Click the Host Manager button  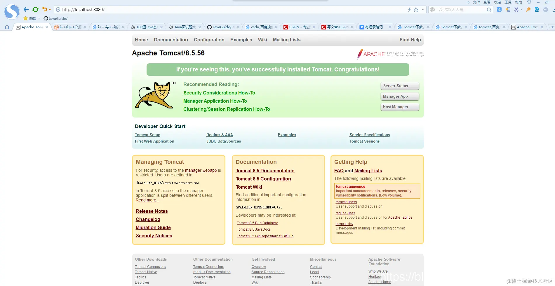point(400,107)
